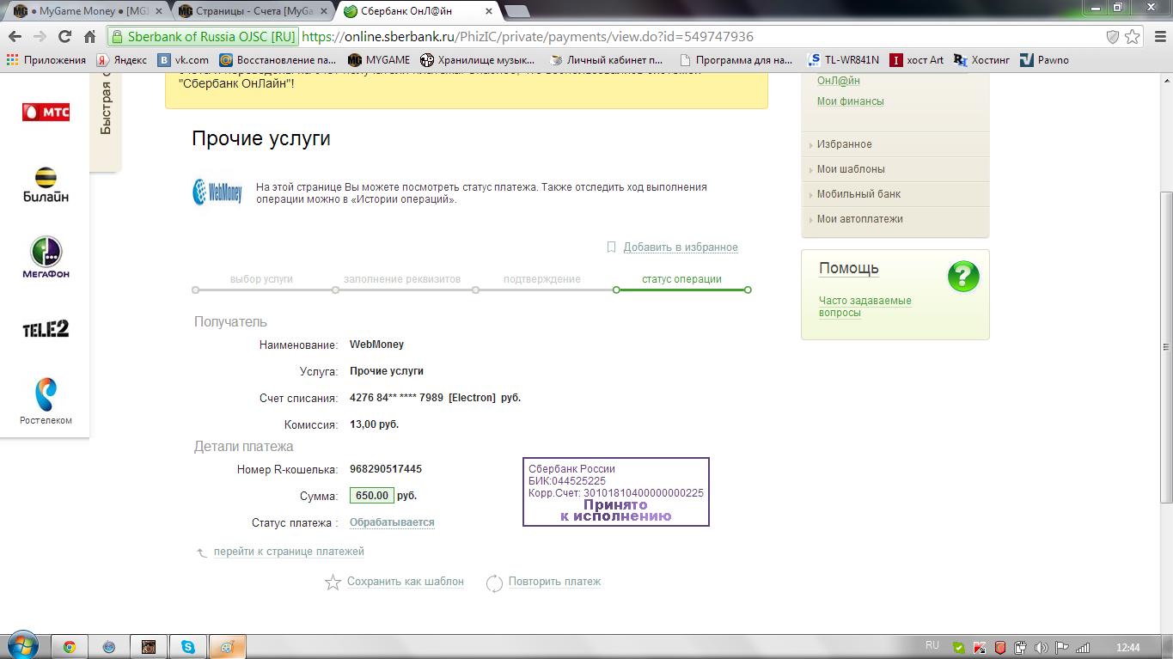1173x659 pixels.
Task: Expand the Мобильный банк sidebar section
Action: point(895,194)
